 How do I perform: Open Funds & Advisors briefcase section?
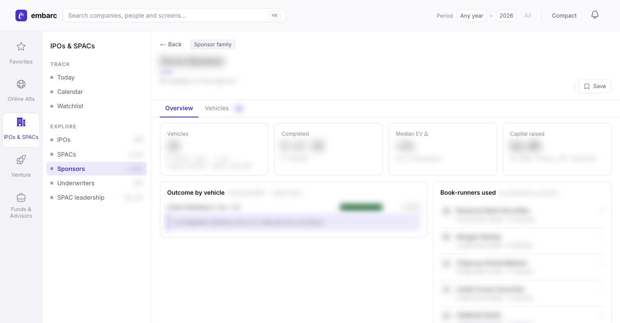point(21,206)
